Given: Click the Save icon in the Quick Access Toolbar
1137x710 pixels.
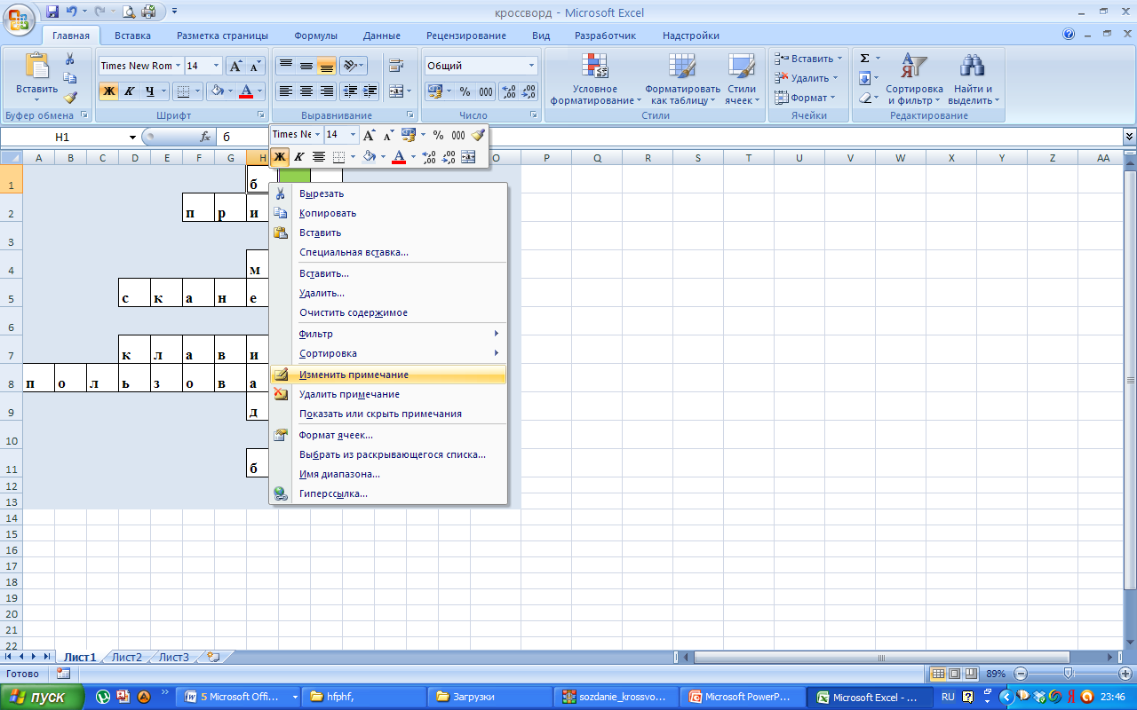Looking at the screenshot, I should tap(52, 12).
